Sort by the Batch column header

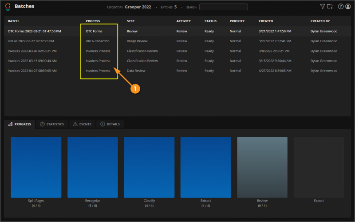[x=13, y=21]
